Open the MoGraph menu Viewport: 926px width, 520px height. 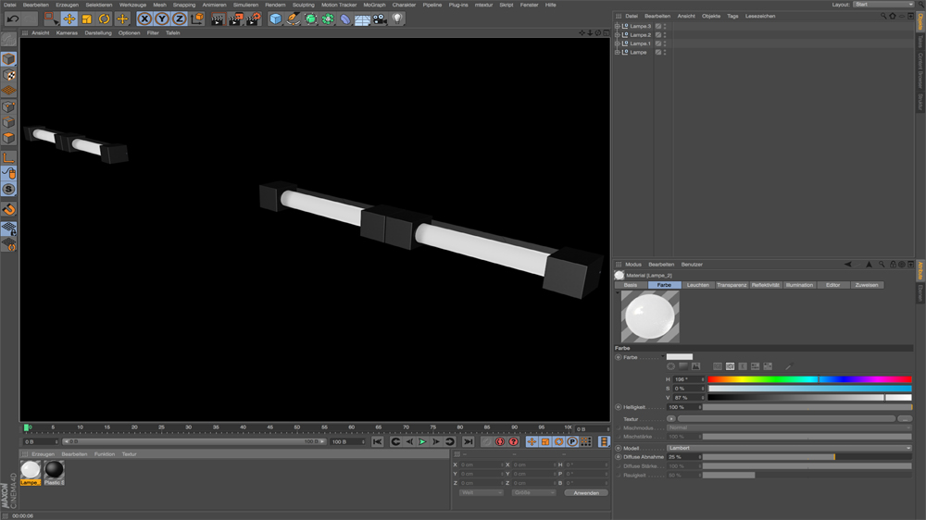click(374, 5)
